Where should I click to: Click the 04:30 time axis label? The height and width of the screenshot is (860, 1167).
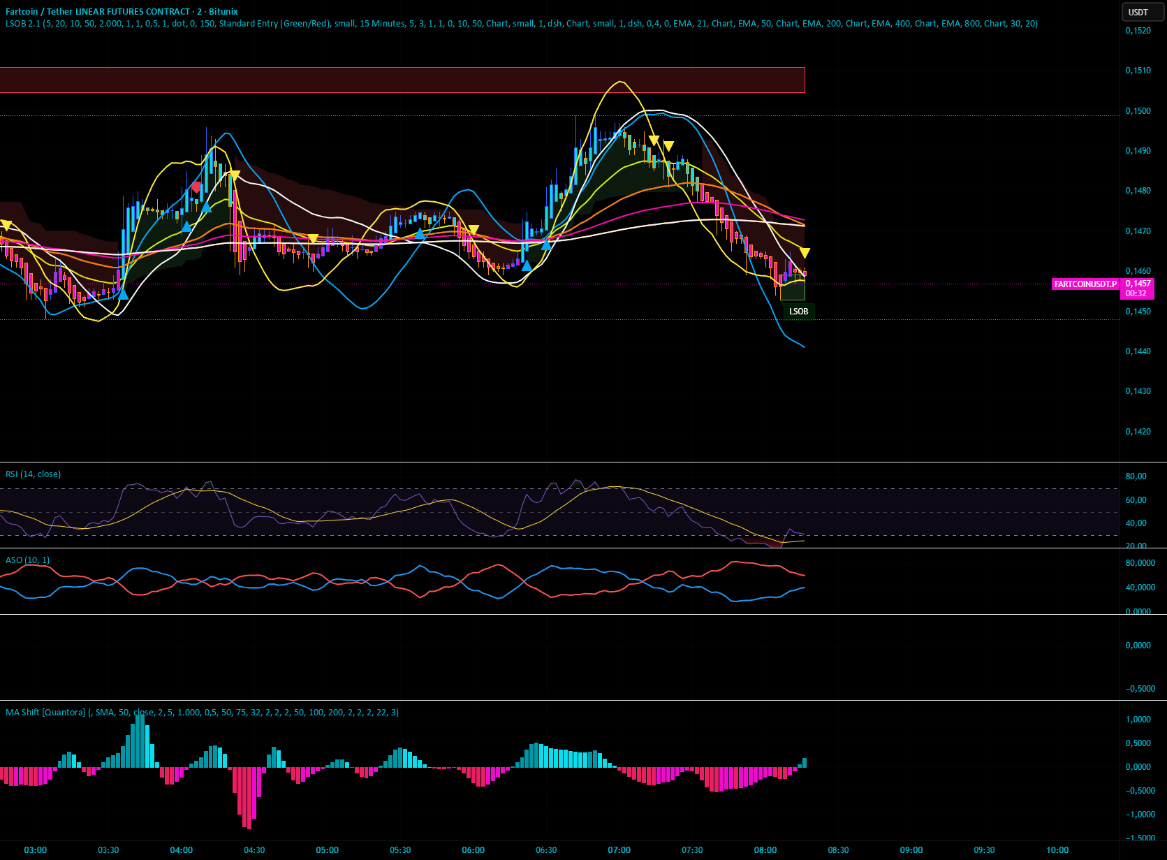tap(254, 850)
